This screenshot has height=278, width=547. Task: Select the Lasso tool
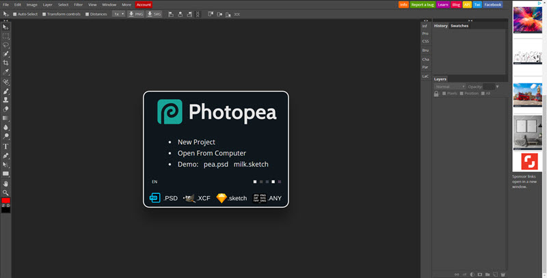tap(5, 45)
